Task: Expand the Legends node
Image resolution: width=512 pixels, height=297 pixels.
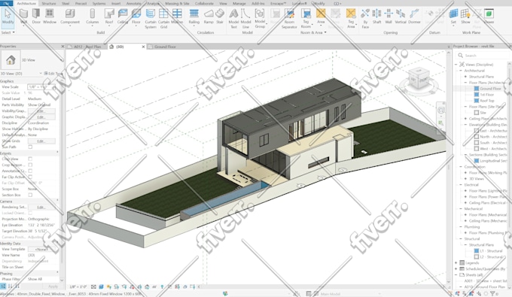Action: [x=456, y=262]
